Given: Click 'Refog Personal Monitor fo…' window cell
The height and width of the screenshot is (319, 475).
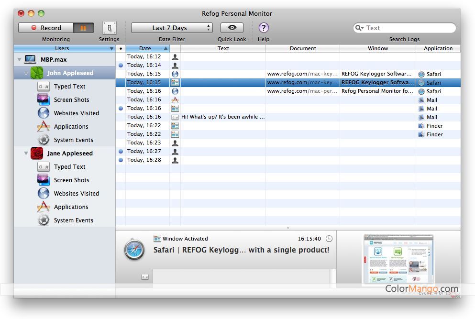Looking at the screenshot, I should pos(378,91).
